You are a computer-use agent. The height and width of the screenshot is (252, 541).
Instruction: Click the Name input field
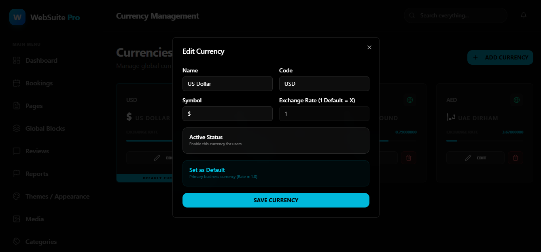(227, 84)
